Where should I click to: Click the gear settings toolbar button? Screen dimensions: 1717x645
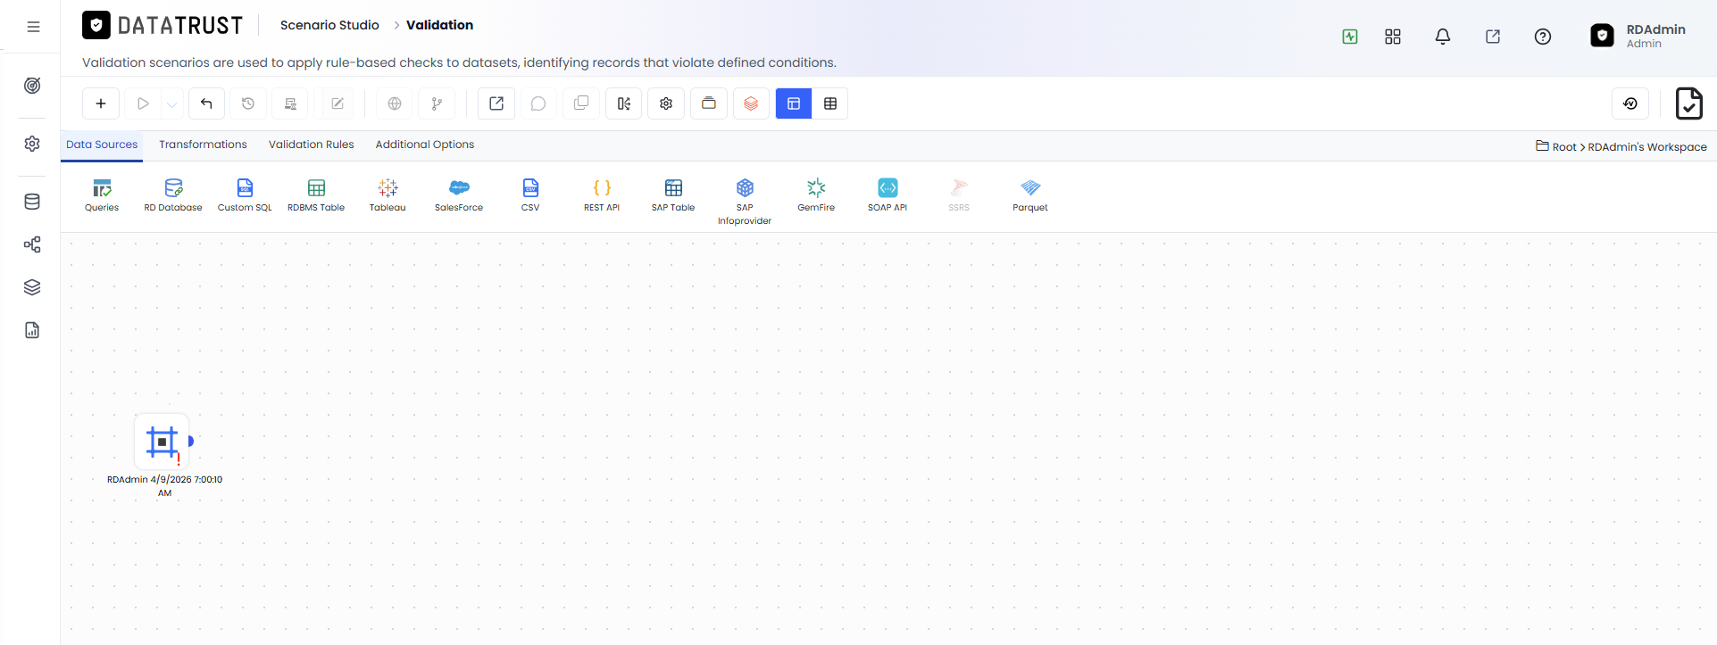click(x=666, y=103)
